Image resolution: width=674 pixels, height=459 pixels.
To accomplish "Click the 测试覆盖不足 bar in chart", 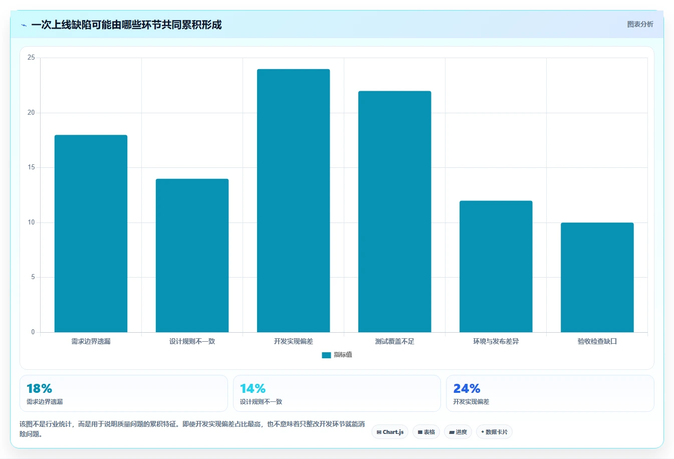I will [394, 211].
